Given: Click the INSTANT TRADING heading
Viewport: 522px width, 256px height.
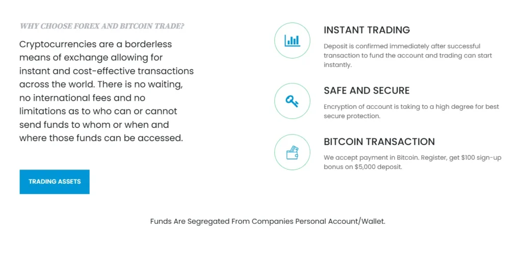Looking at the screenshot, I should 367,30.
